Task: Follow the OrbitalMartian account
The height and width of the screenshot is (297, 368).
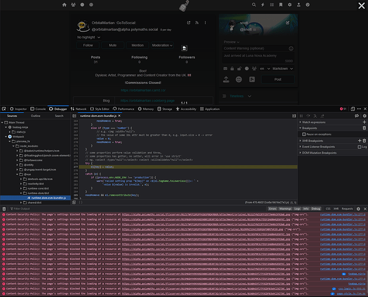Action: pyautogui.click(x=88, y=45)
